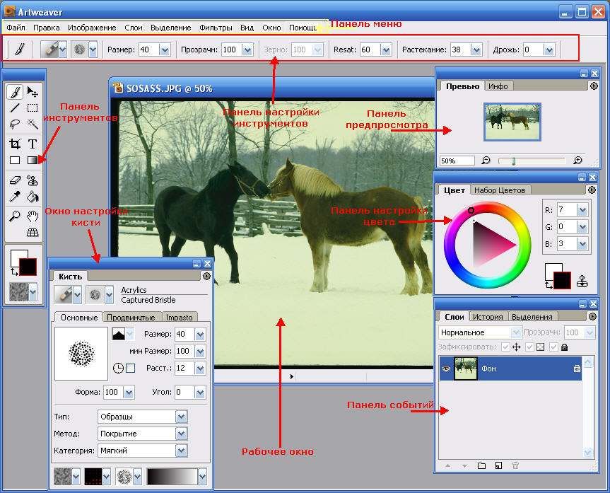This screenshot has height=493, width=610.
Task: Click black foreground swatch in Color panel
Action: coord(562,280)
